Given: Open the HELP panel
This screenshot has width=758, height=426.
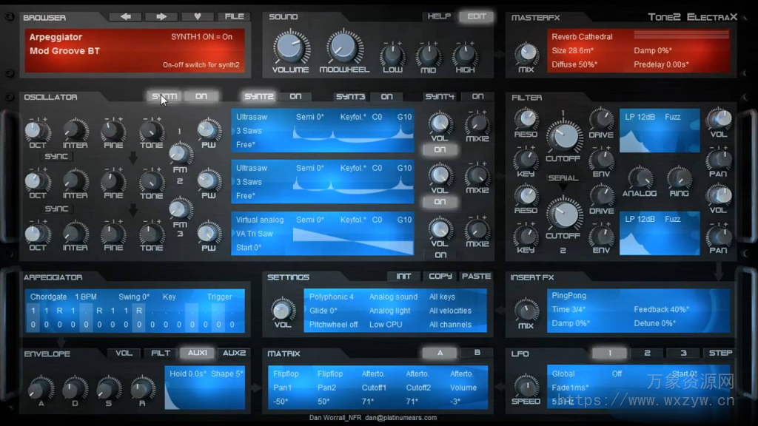Looking at the screenshot, I should (x=440, y=14).
